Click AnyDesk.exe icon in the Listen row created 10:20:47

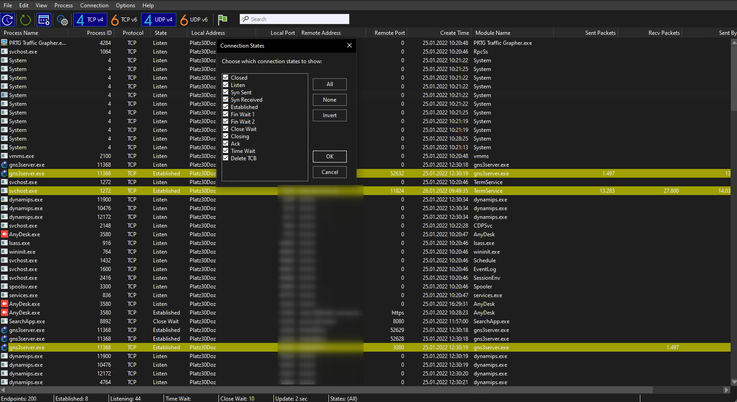4,234
